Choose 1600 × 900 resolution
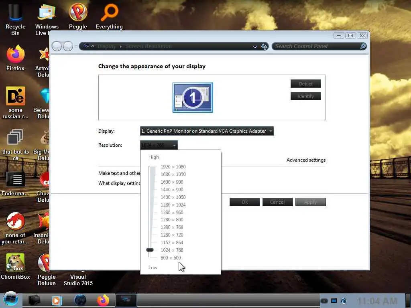Image resolution: width=411 pixels, height=308 pixels. coord(172,182)
